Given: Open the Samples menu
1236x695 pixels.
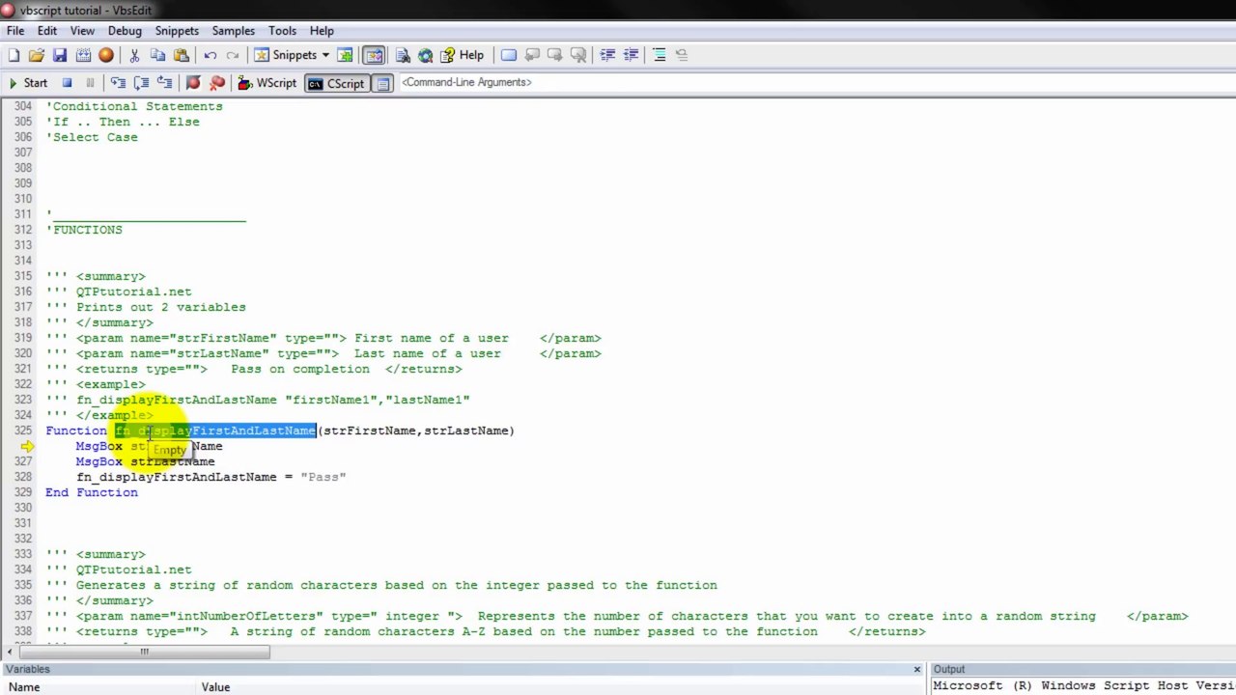Looking at the screenshot, I should click(234, 31).
